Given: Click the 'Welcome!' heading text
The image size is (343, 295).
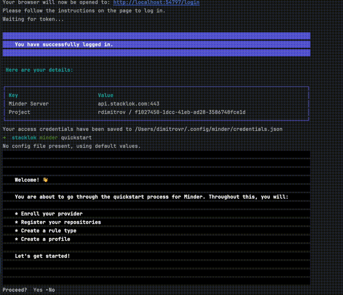Looking at the screenshot, I should [27, 180].
